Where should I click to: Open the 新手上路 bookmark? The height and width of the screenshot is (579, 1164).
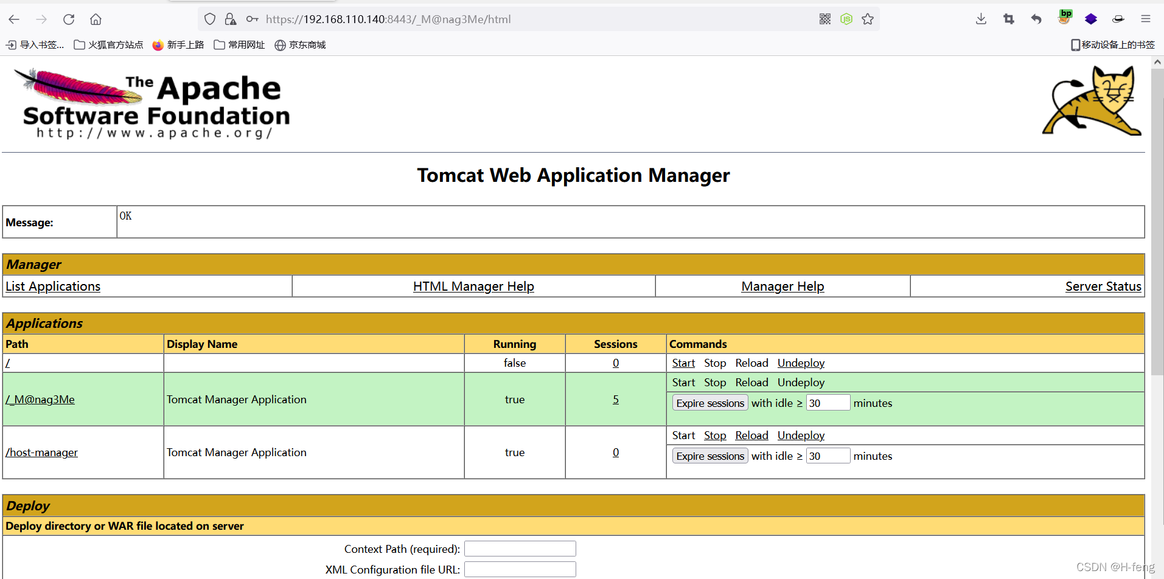pos(178,45)
